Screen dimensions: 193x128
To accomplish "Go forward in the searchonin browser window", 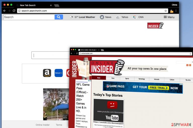I will pos(9,11).
